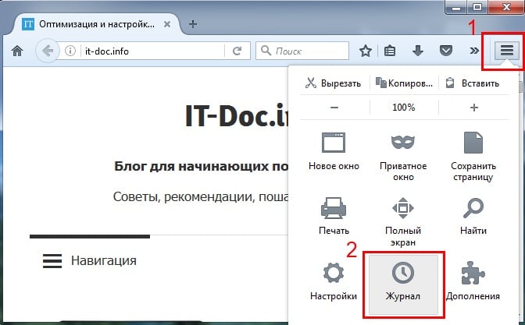The height and width of the screenshot is (325, 525).
Task: Increase zoom with plus button
Action: point(473,108)
